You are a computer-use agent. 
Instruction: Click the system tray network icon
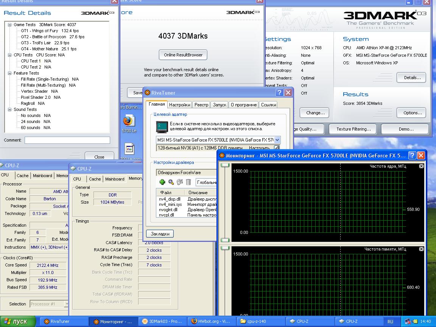pyautogui.click(x=408, y=321)
